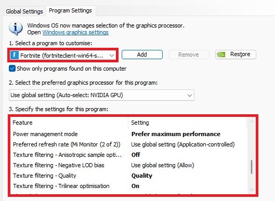Switch to the Global Settings tab
The width and height of the screenshot is (275, 201).
coord(24,11)
